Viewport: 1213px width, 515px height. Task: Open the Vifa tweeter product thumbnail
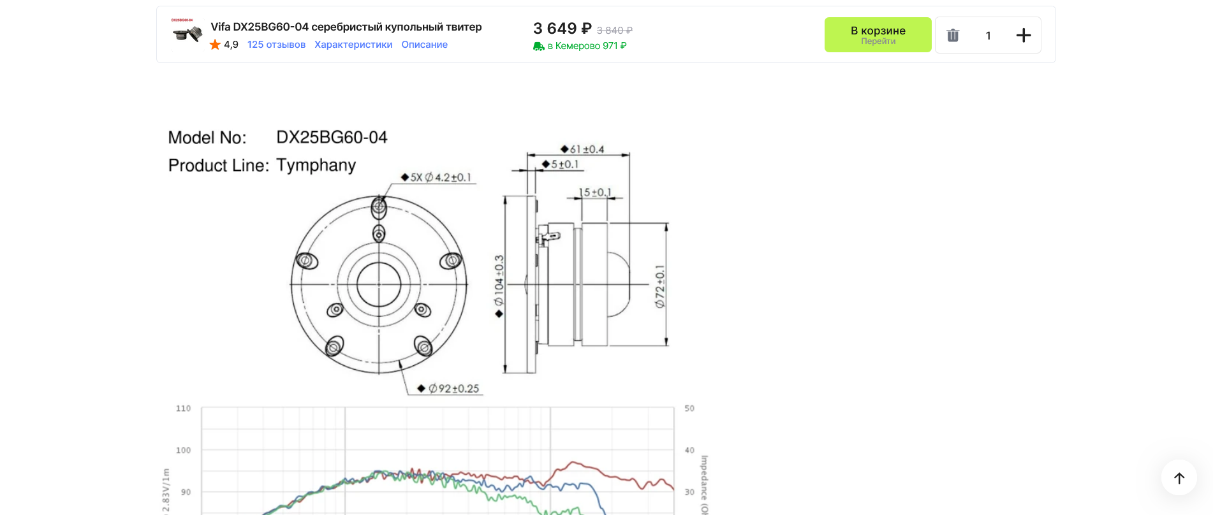point(186,32)
